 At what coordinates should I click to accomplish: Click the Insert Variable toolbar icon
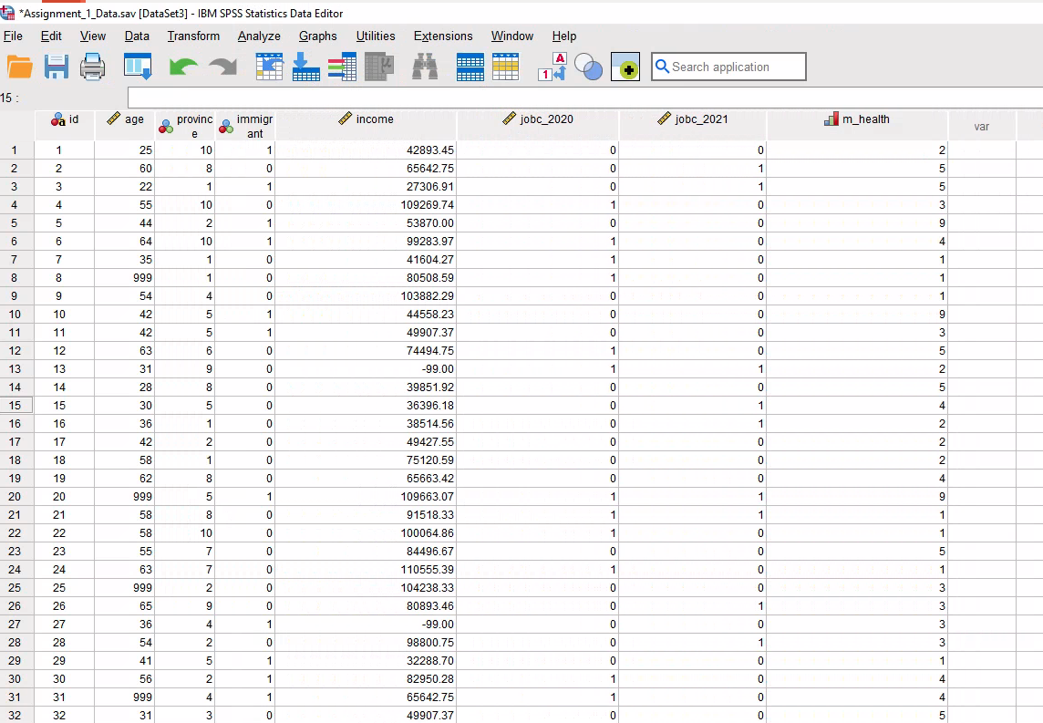(508, 66)
